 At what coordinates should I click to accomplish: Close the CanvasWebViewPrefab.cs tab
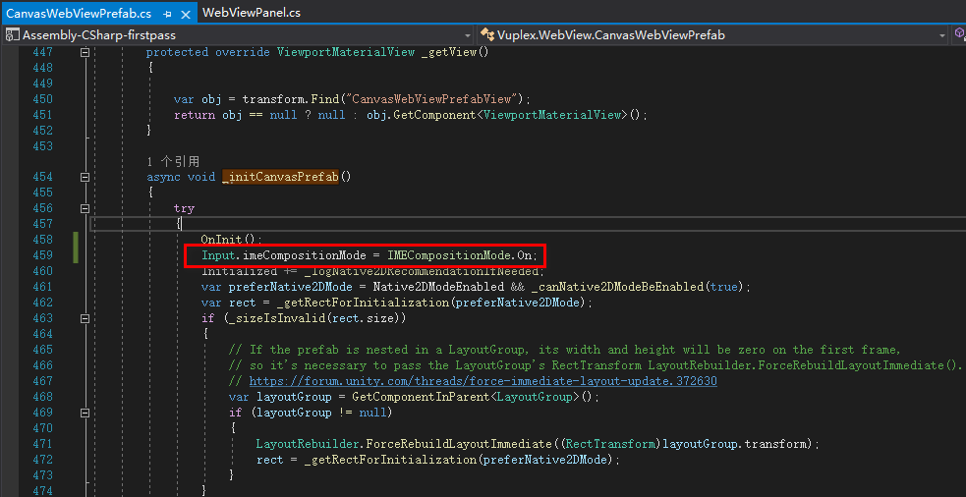click(186, 14)
